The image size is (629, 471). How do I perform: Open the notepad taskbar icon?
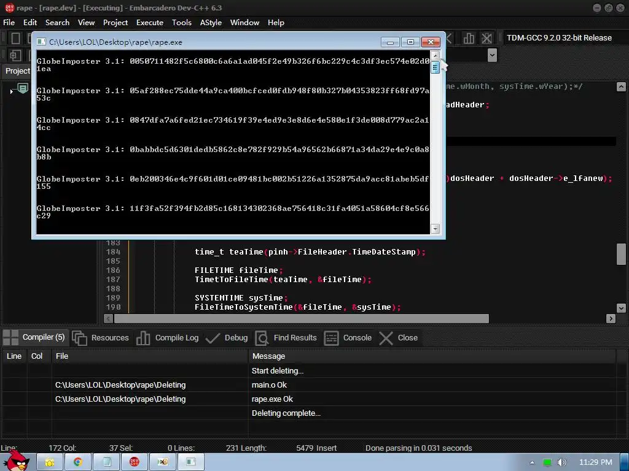click(x=106, y=462)
